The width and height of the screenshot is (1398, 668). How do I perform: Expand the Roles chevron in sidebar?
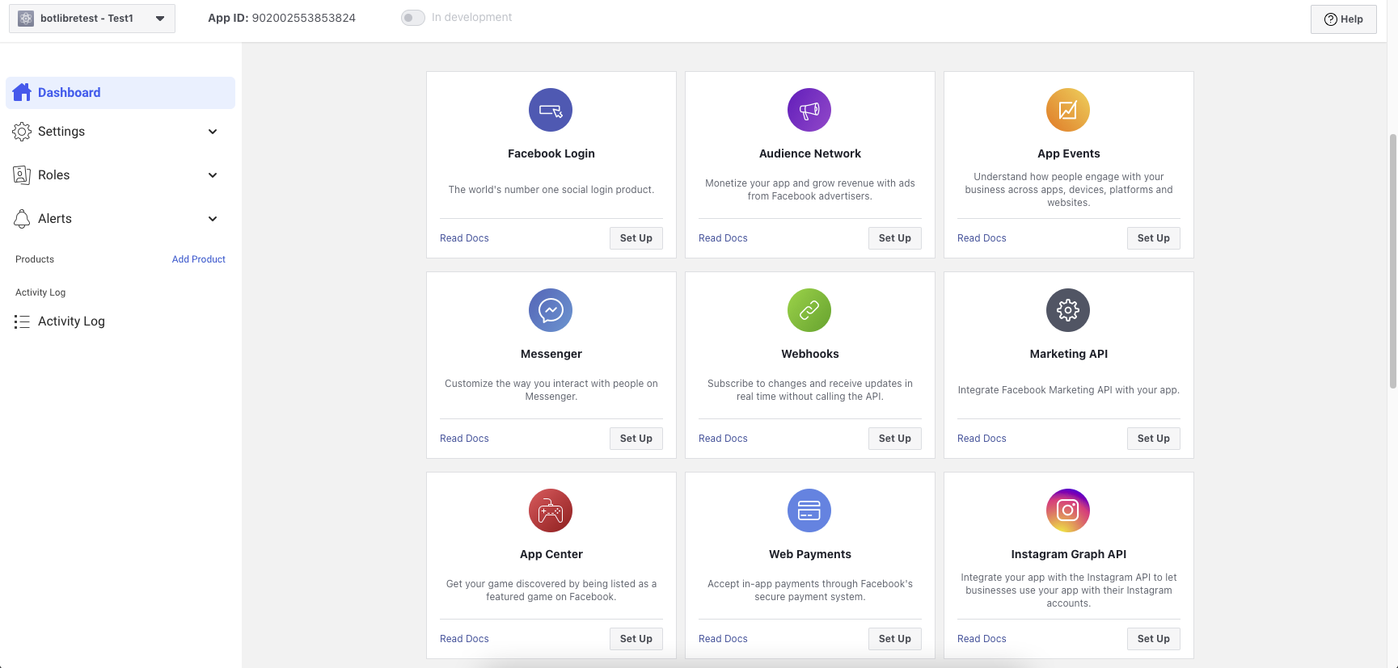tap(213, 175)
